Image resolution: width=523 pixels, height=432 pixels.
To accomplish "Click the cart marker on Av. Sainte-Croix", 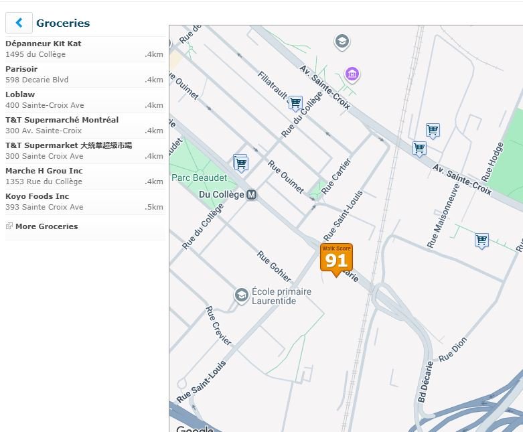I will 419,149.
